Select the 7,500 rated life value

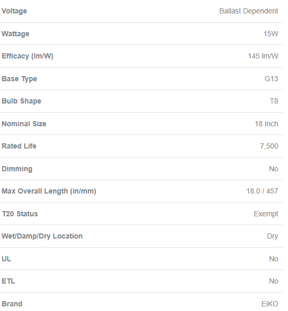click(x=269, y=146)
